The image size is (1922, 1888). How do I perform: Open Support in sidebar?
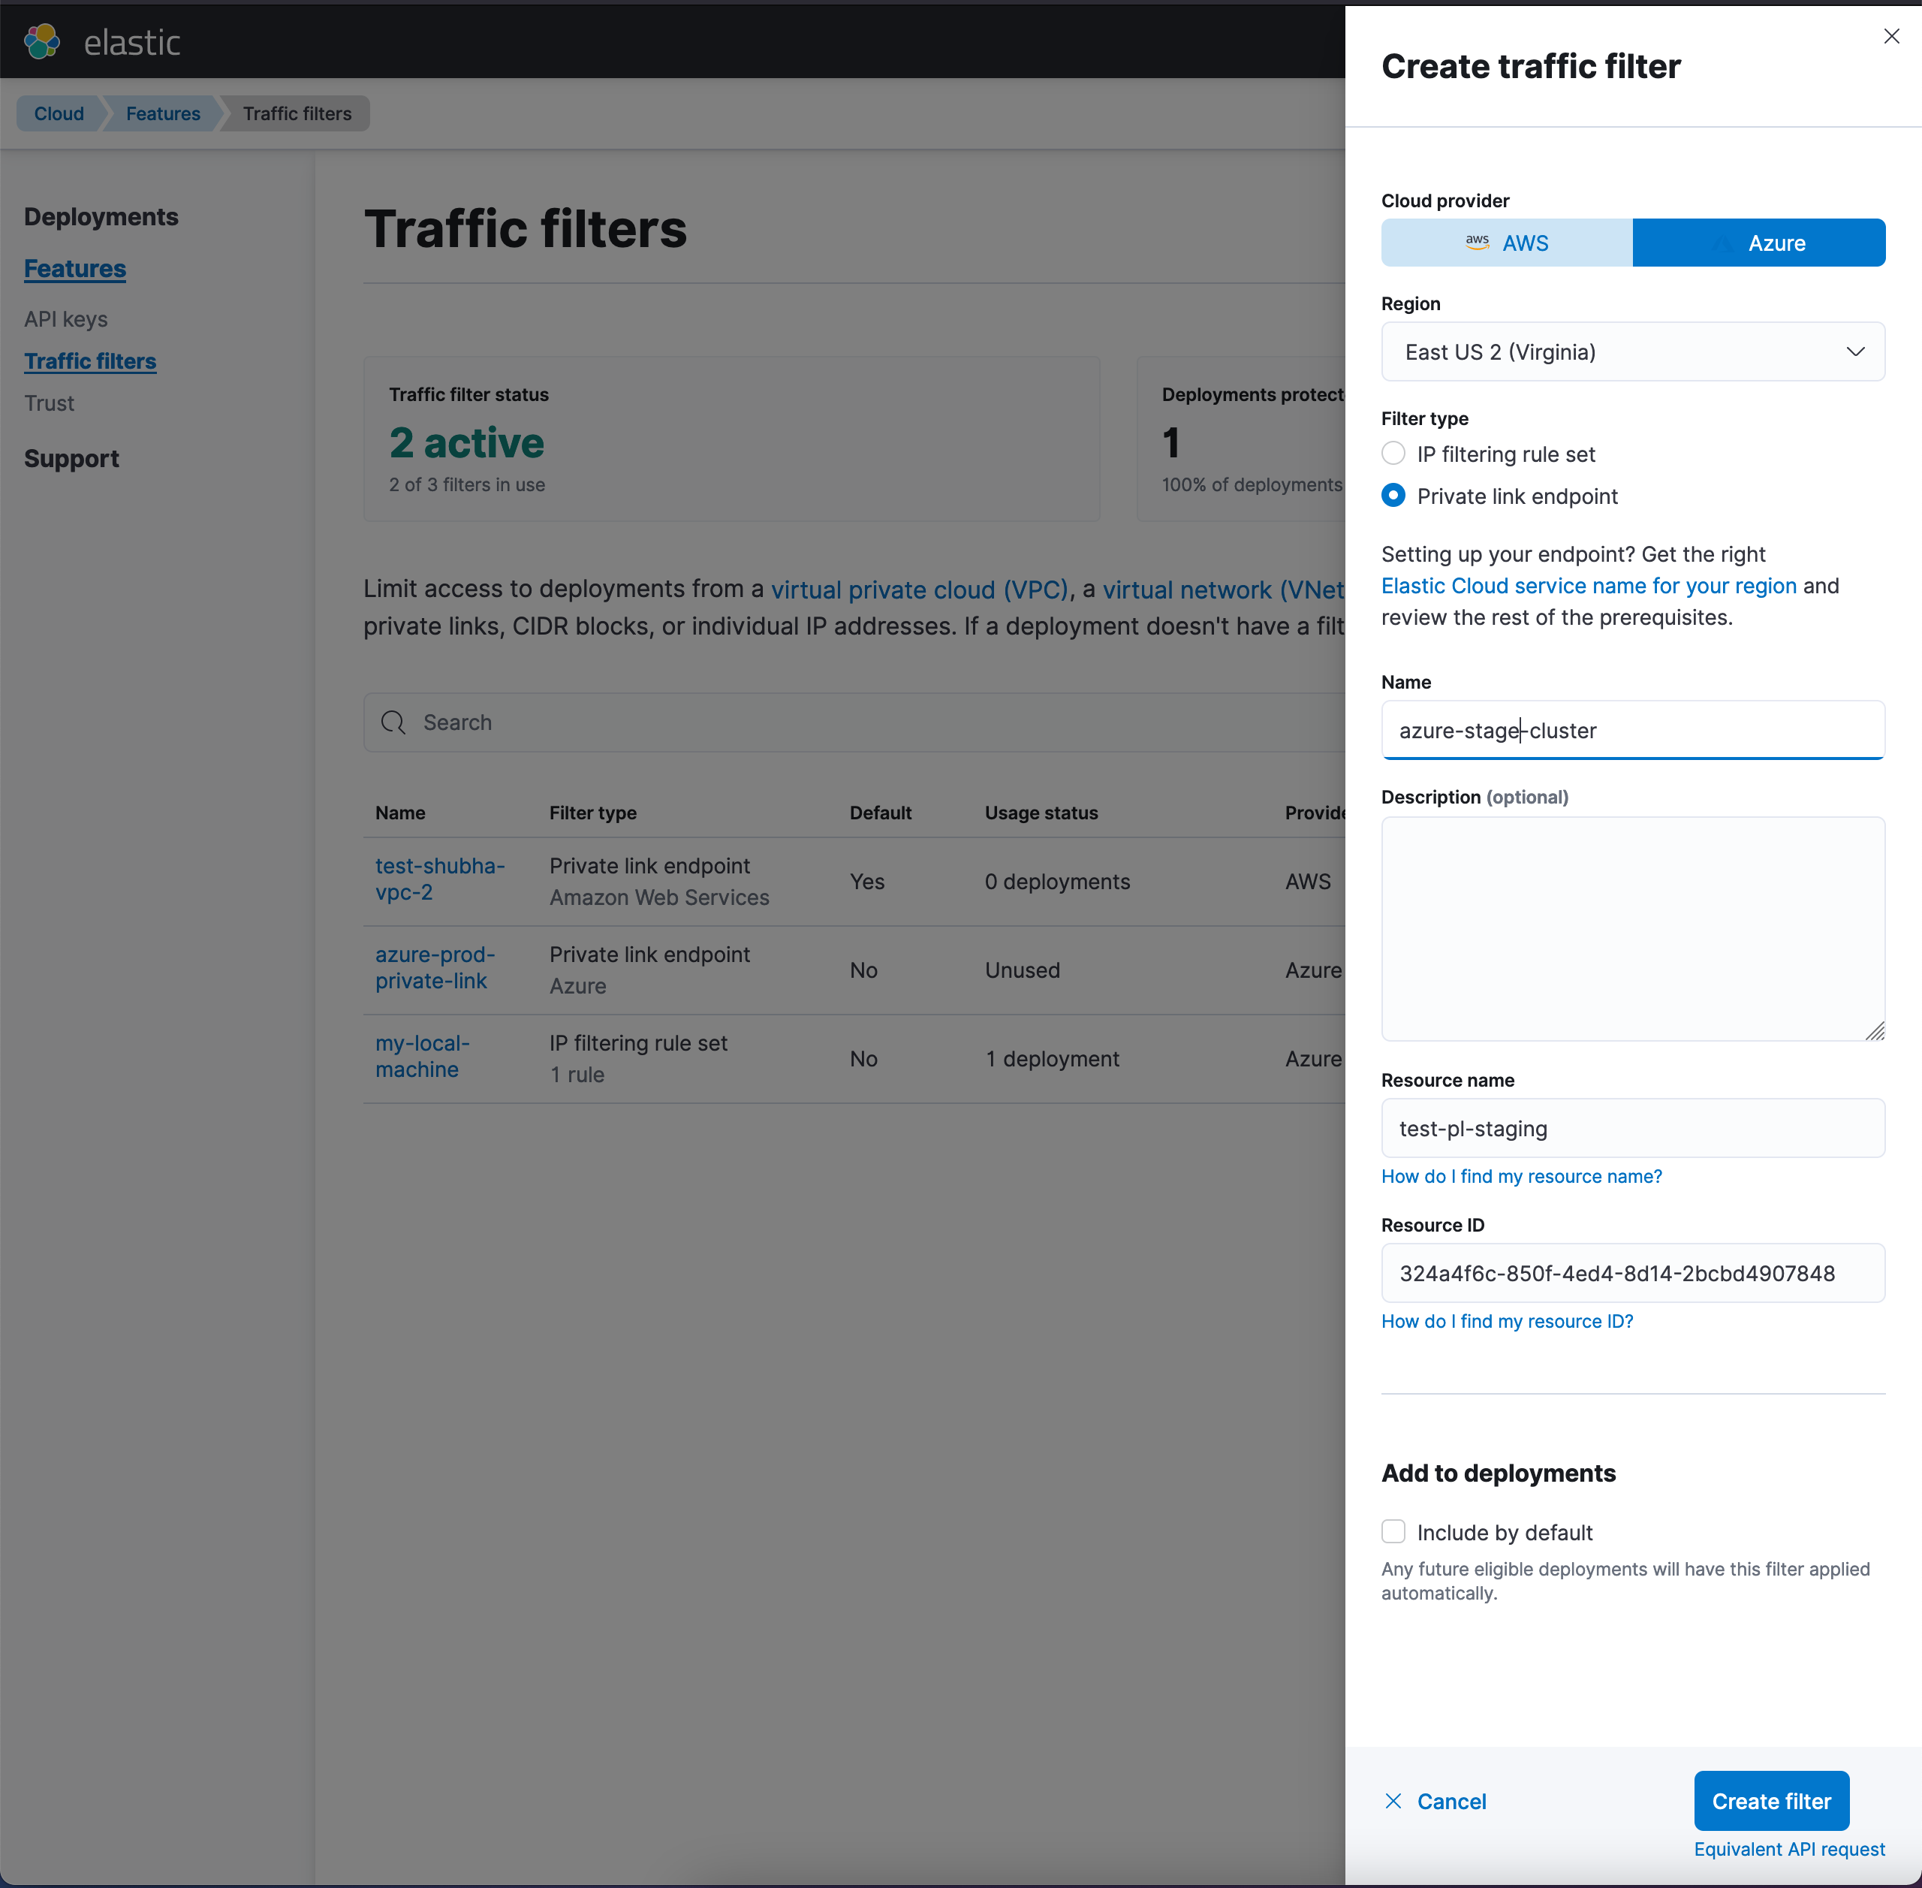pos(71,459)
